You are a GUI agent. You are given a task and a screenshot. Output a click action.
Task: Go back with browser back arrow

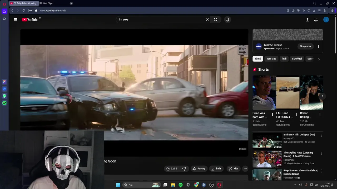12,10
